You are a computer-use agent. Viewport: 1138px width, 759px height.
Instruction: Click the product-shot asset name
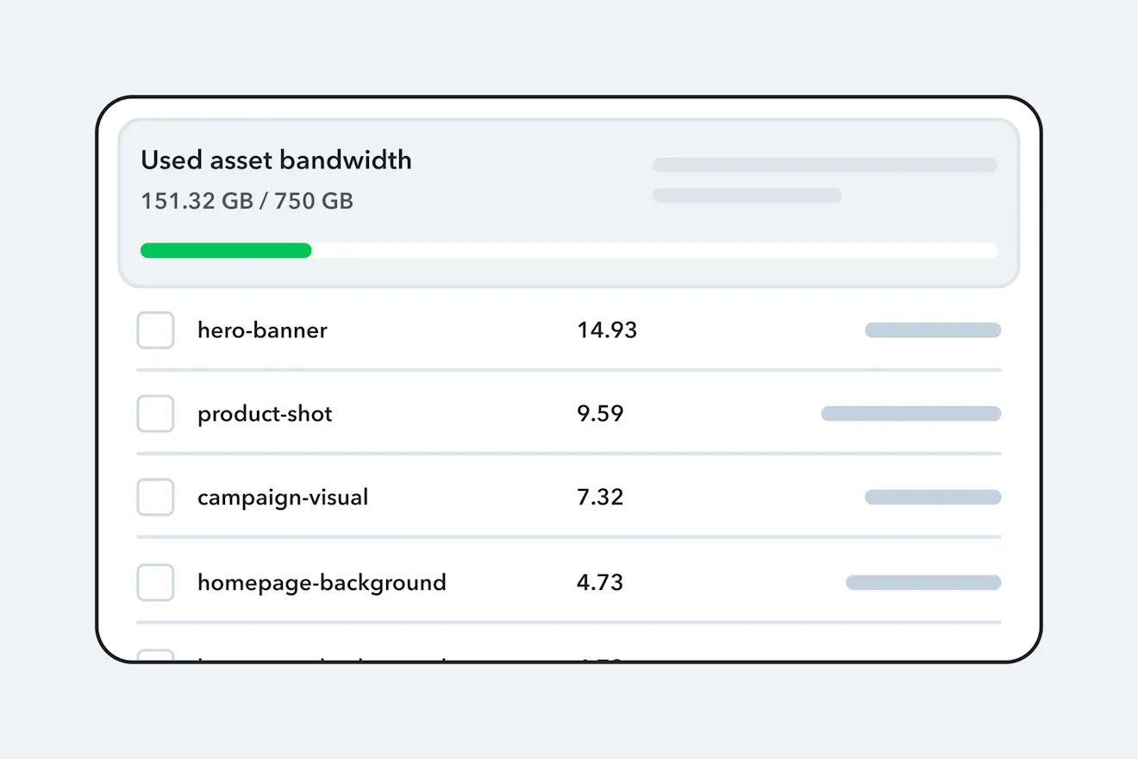tap(265, 414)
